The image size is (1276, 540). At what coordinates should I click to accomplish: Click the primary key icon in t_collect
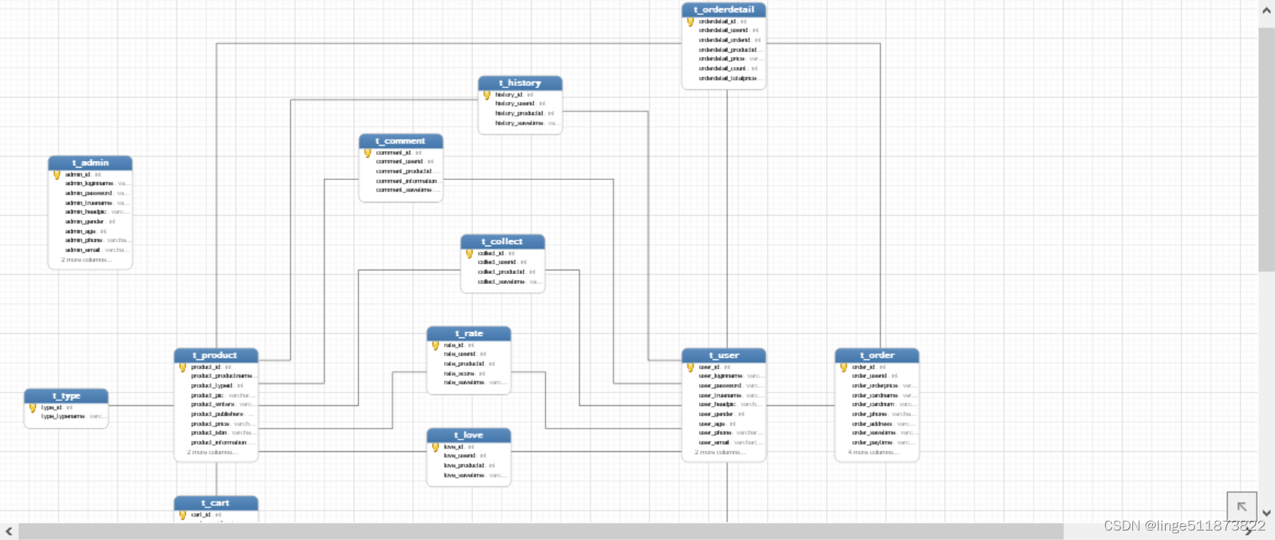(469, 254)
